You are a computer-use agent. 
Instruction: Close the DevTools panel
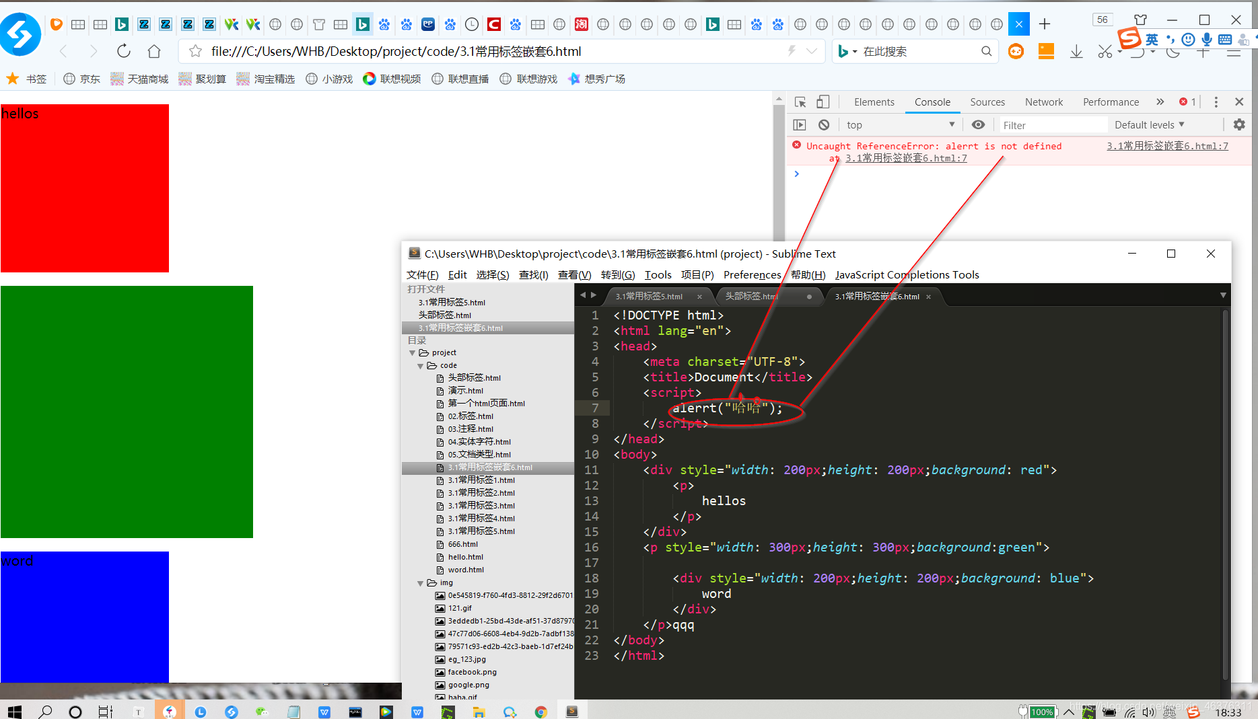coord(1239,102)
